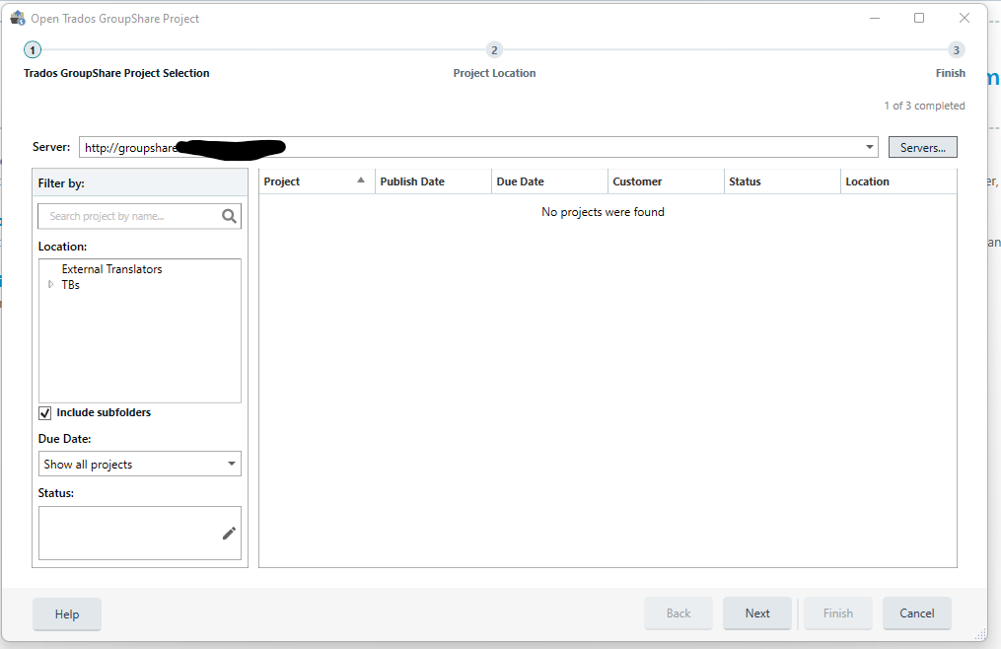Sort by Status column header

coord(783,181)
